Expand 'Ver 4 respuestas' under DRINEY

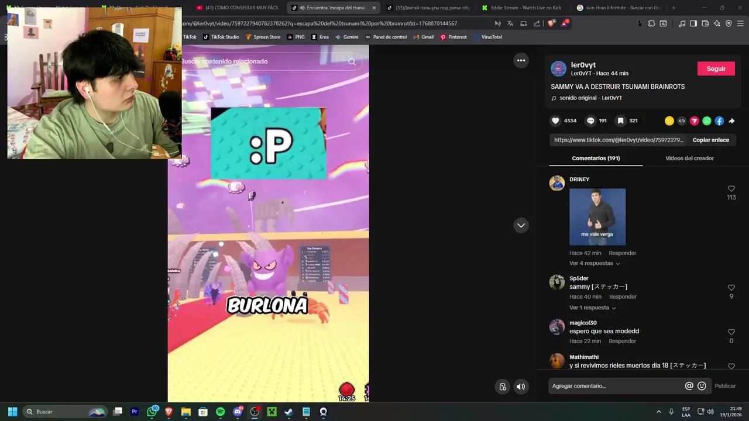595,263
